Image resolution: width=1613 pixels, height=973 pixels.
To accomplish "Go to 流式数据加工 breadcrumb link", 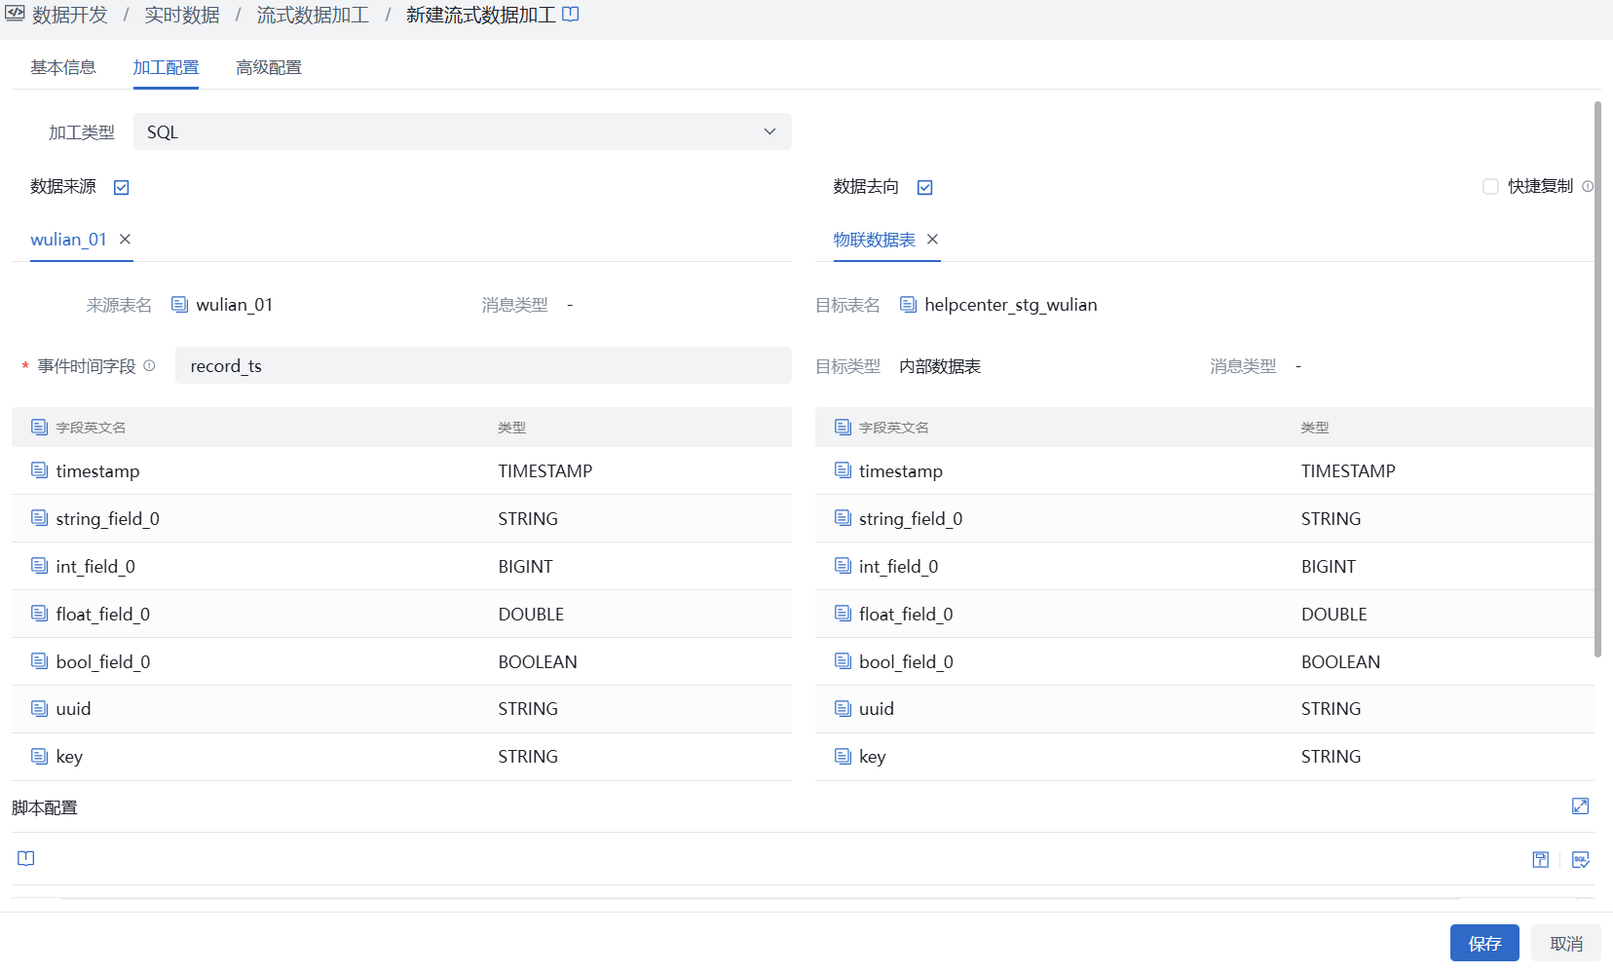I will [x=313, y=15].
